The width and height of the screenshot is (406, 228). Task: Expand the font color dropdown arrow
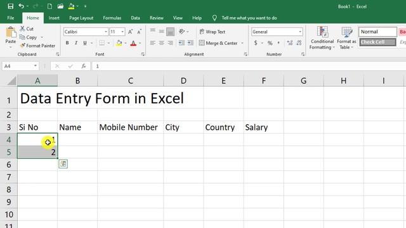pos(140,43)
